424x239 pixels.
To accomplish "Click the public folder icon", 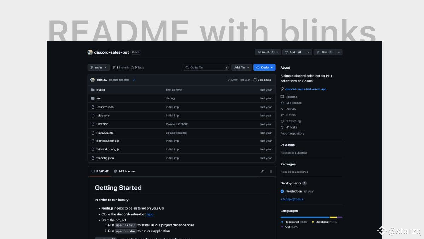I will click(x=93, y=90).
